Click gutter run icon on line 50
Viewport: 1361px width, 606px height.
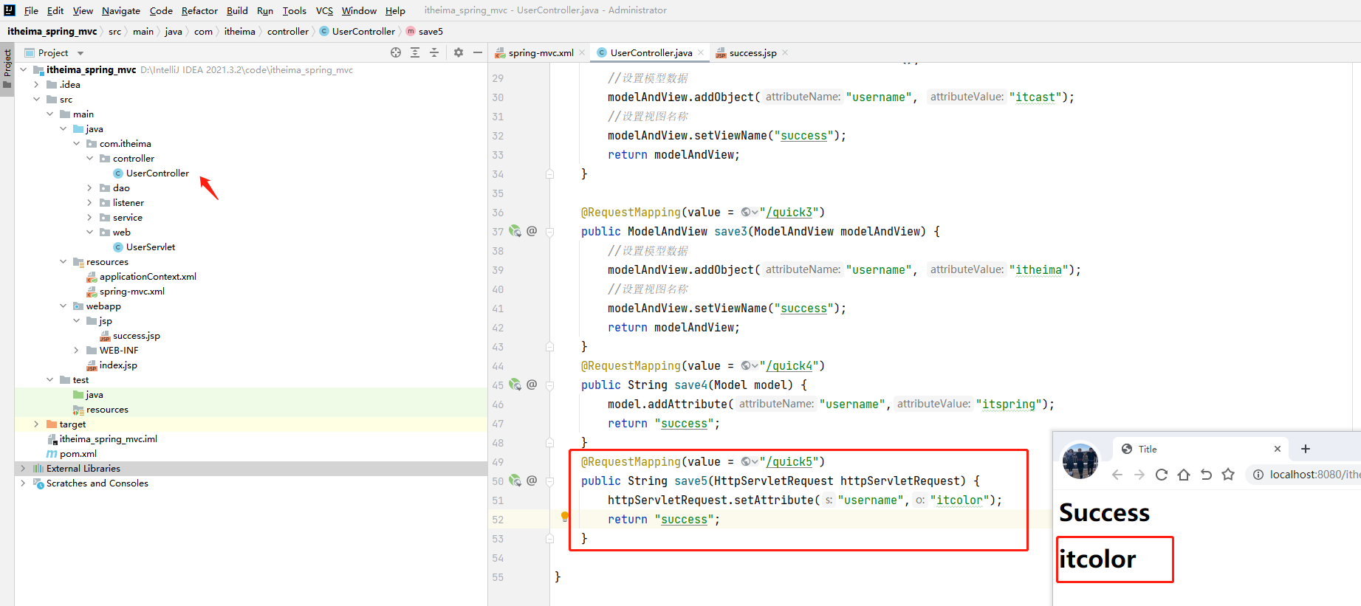[515, 481]
